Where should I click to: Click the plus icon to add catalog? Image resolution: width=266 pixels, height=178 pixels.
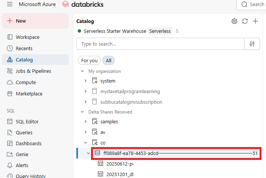[255, 21]
